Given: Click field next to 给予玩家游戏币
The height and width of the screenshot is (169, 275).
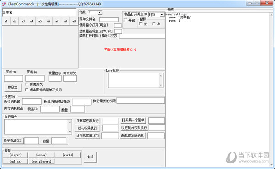Looking at the screenshot, I should click(x=110, y=136).
